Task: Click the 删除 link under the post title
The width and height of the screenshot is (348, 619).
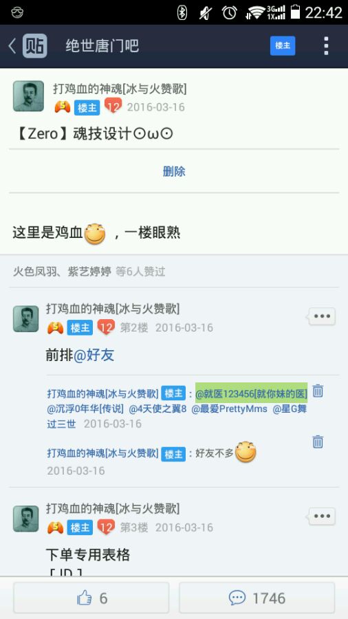Action: (174, 171)
